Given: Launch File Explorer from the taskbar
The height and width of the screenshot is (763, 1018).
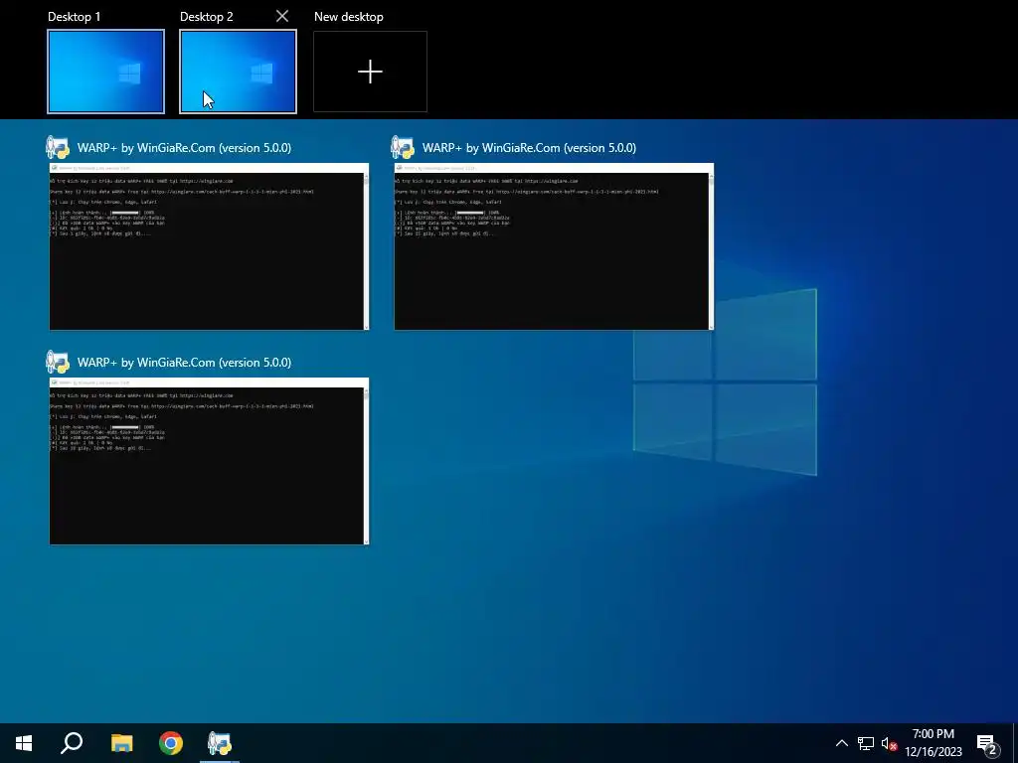Looking at the screenshot, I should [x=121, y=743].
